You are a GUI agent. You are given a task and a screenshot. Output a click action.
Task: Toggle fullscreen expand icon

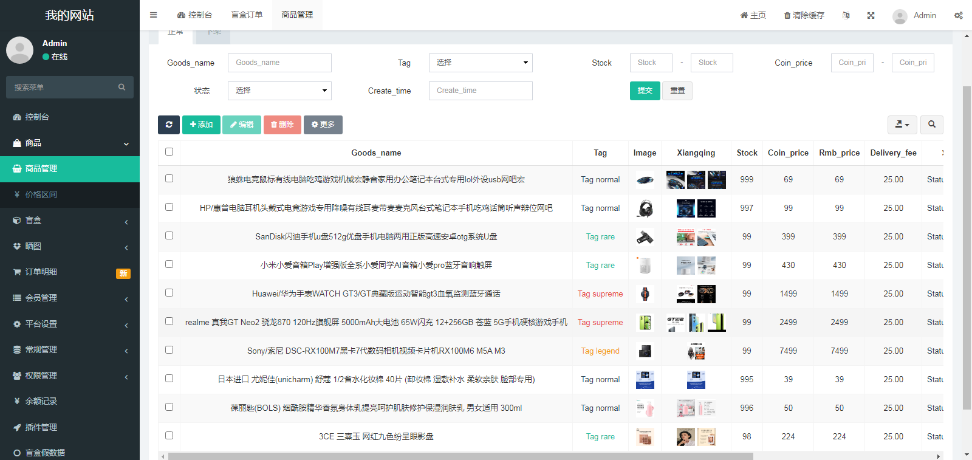(871, 15)
